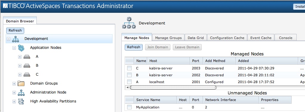Open the Event Cache tab
The image size is (305, 112).
click(261, 38)
